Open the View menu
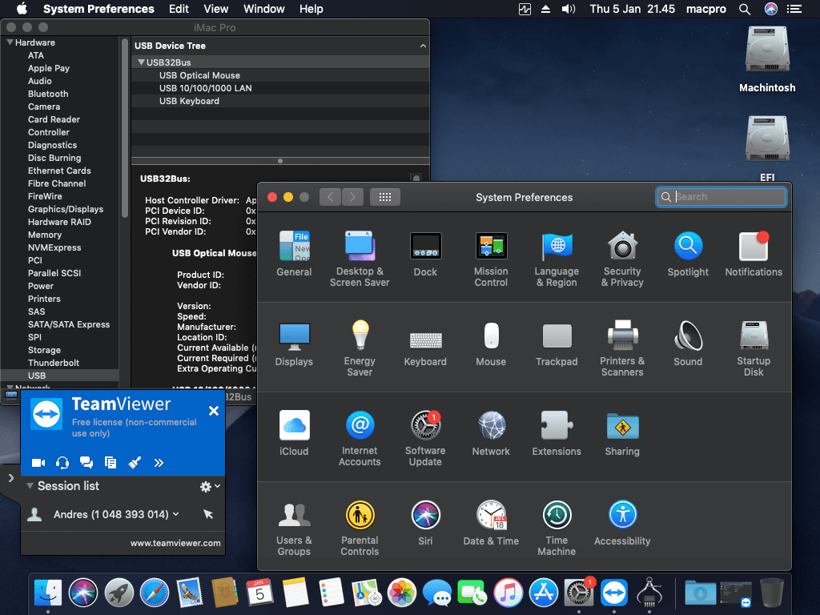The image size is (820, 615). [215, 9]
